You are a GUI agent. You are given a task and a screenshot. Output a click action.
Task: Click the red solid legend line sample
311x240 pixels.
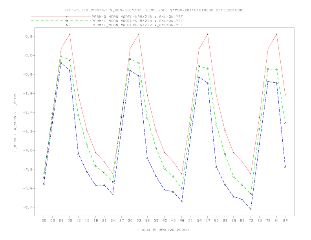(x=61, y=16)
